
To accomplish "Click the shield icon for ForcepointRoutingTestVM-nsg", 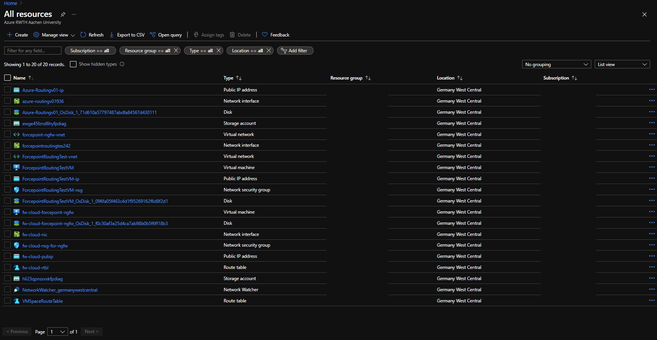I will (x=17, y=190).
